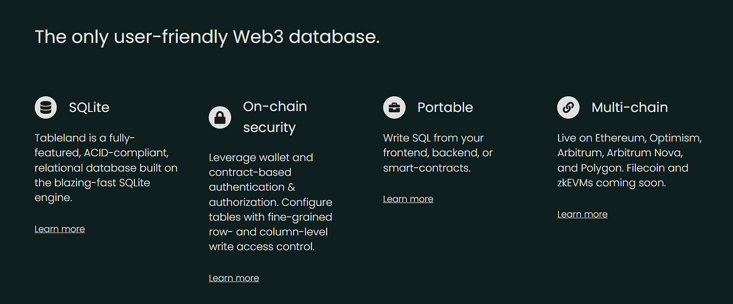Screen dimensions: 733x304
Task: Select the SQLite heading text
Action: [89, 108]
